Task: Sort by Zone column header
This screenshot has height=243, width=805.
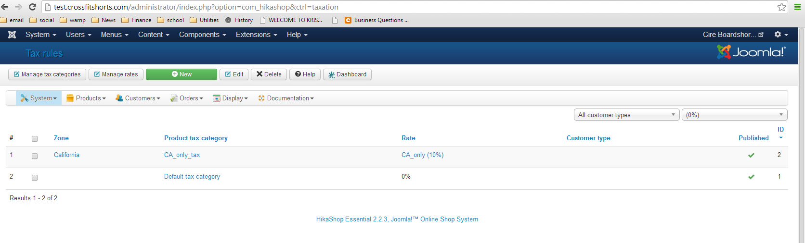Action: 61,138
